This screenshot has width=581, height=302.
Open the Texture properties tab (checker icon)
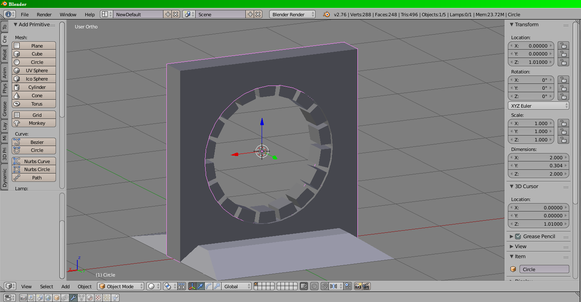click(x=98, y=298)
